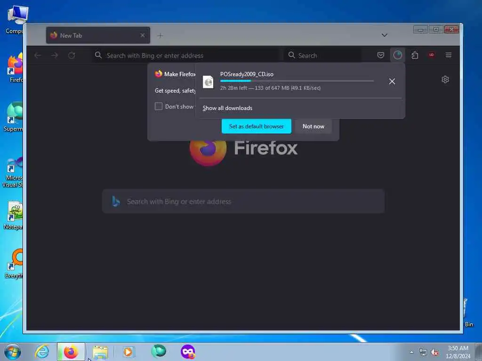Open the purple mask browser taskbar icon

(188, 352)
